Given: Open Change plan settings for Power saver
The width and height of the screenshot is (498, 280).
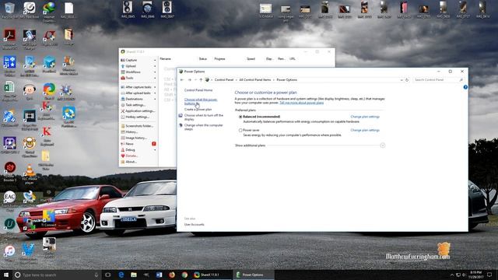Looking at the screenshot, I should 365,130.
